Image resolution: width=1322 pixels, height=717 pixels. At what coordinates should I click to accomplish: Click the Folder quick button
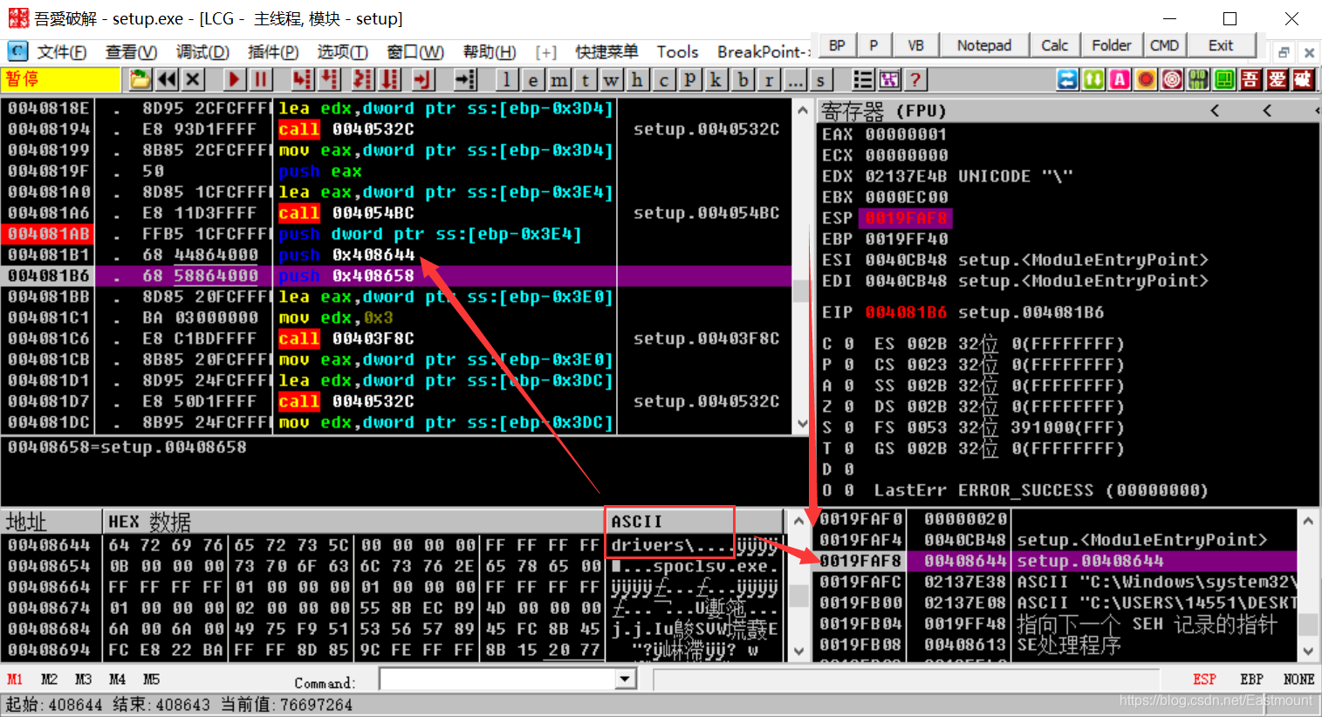click(1111, 45)
